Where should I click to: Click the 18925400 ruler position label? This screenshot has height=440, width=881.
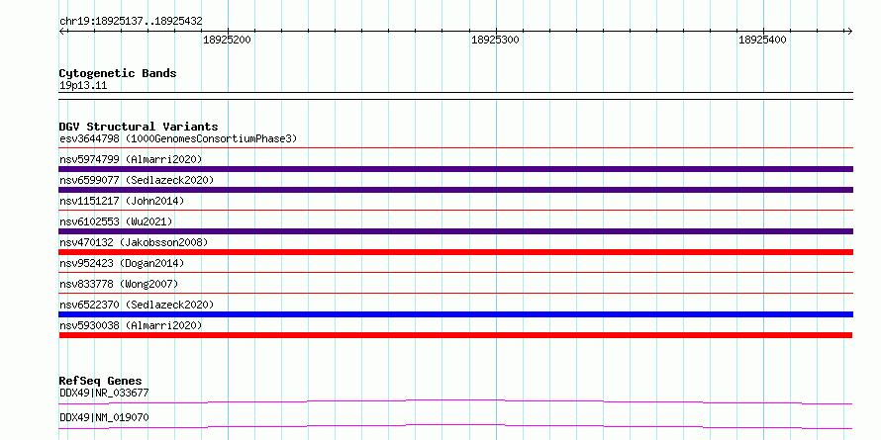pyautogui.click(x=762, y=40)
